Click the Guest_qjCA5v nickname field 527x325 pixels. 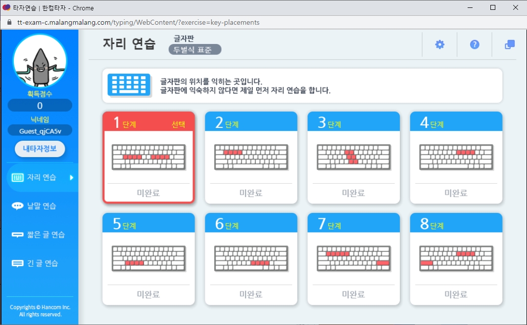(40, 130)
